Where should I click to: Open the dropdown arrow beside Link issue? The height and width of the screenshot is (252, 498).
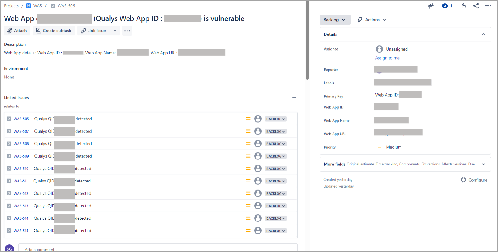(115, 31)
